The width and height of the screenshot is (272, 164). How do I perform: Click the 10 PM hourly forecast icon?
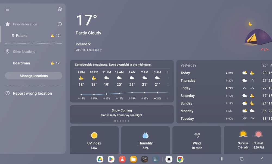(x=94, y=78)
